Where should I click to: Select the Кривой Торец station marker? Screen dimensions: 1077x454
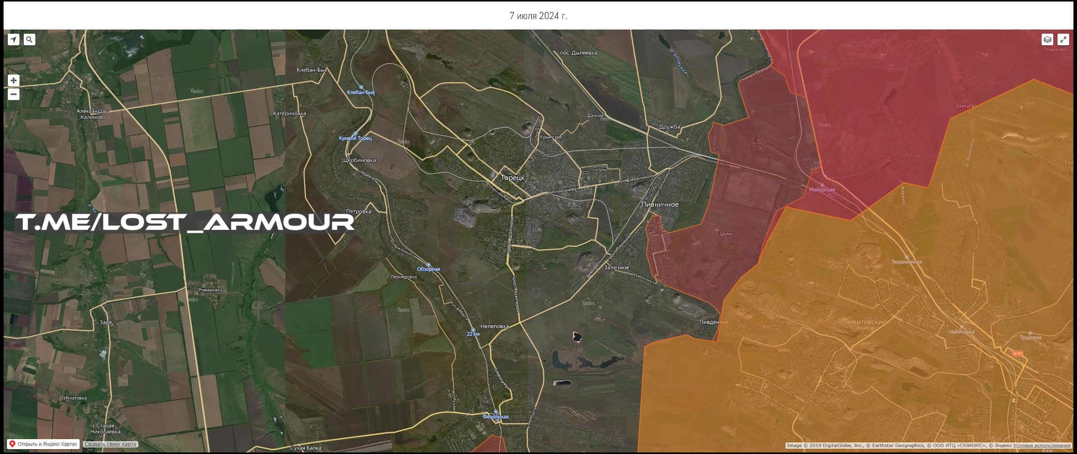point(355,133)
